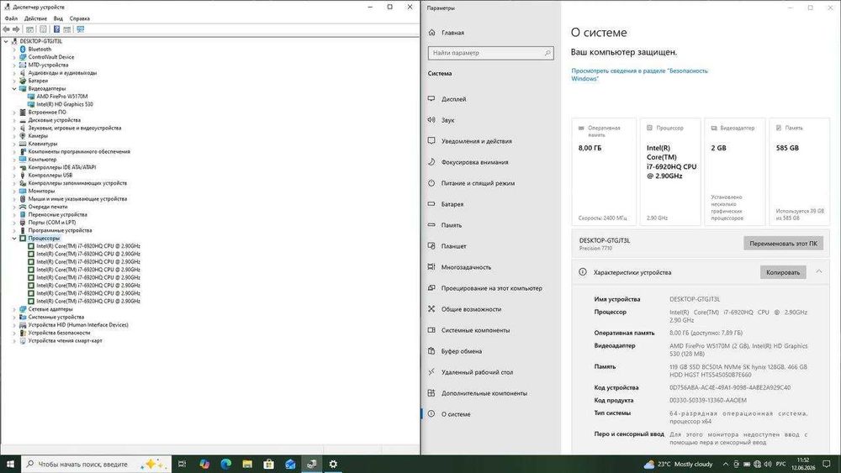Focus the Найти параметр search field
The height and width of the screenshot is (473, 841).
(x=490, y=53)
